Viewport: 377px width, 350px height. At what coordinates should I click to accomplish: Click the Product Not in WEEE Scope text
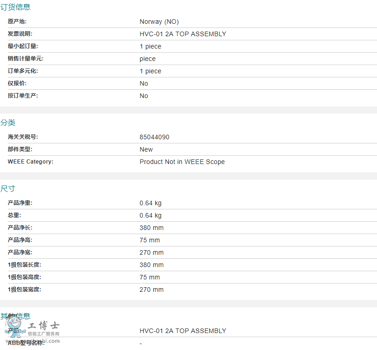coord(182,162)
